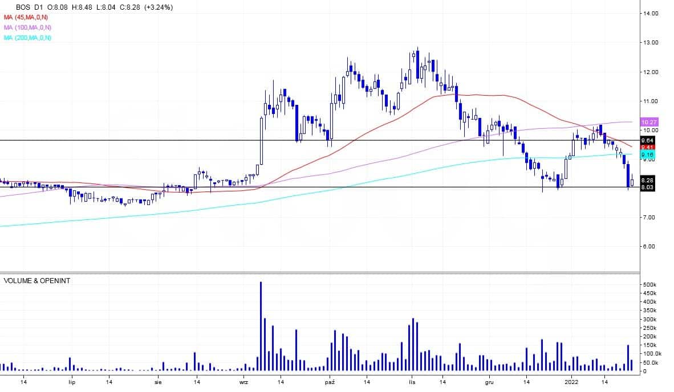Select the black 9.64 price level tag
Image resolution: width=674 pixels, height=392 pixels.
click(x=647, y=140)
